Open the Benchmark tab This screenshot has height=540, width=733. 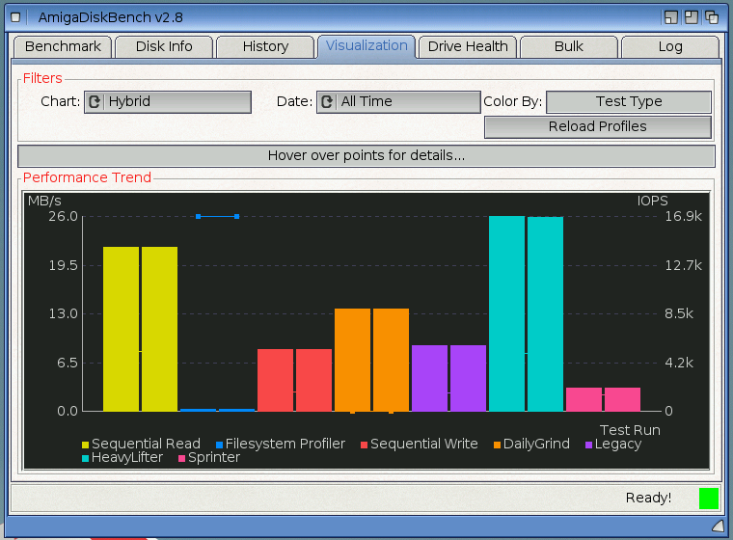(63, 46)
